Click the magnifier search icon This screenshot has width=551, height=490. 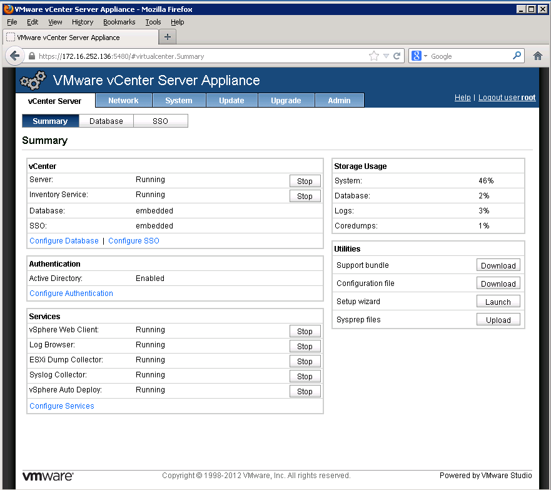pos(517,56)
